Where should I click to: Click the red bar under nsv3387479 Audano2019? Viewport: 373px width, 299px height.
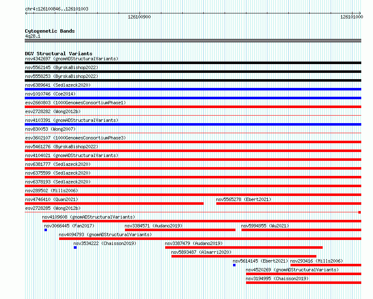(244, 247)
